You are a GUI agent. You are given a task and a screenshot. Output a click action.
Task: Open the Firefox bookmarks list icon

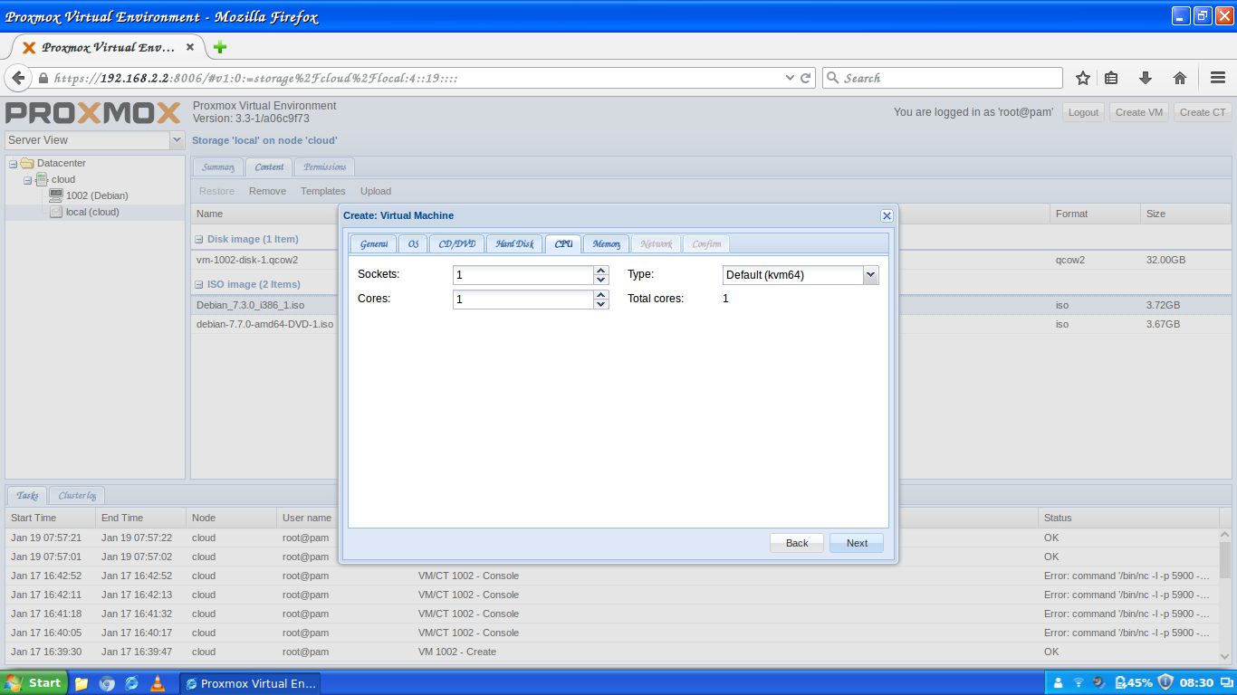coord(1111,78)
